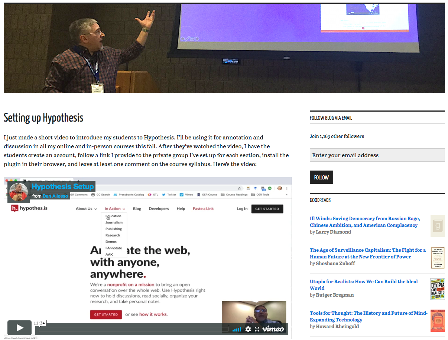Select Blog in the hypothes.is nav
This screenshot has height=340, width=448.
tap(137, 209)
